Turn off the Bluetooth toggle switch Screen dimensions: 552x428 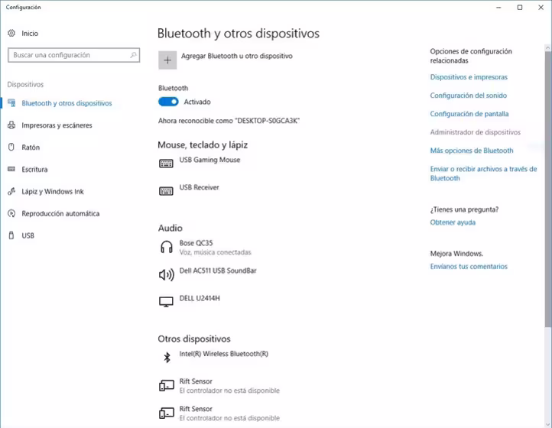(168, 102)
